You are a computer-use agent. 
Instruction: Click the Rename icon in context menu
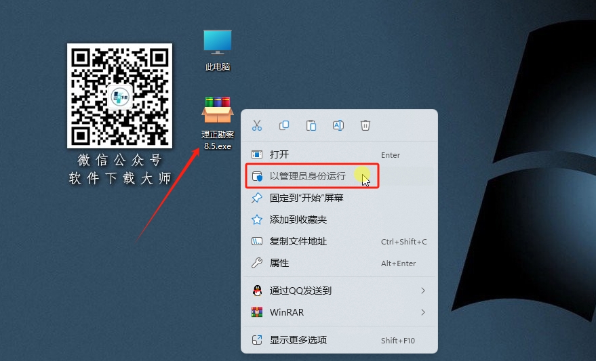click(338, 125)
